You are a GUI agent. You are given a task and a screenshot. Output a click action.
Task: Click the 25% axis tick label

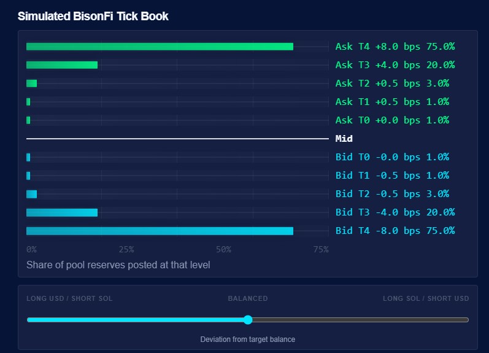126,249
